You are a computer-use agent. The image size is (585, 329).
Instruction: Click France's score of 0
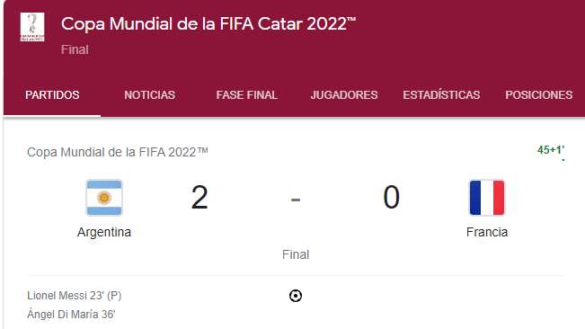[x=392, y=198]
